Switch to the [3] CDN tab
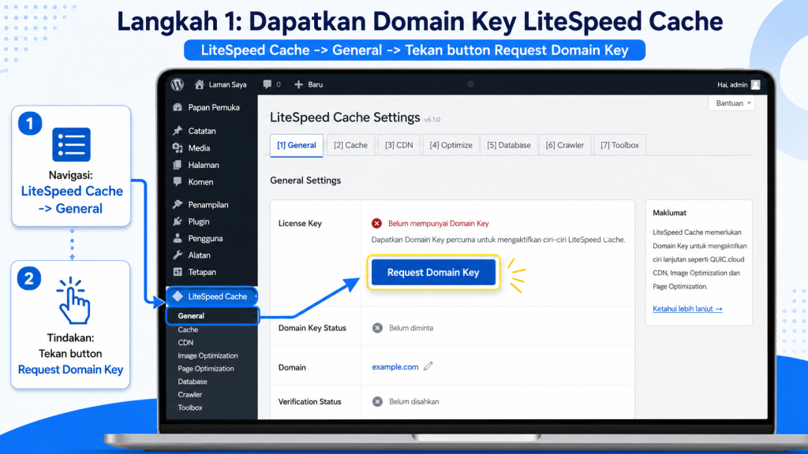This screenshot has height=454, width=808. [398, 145]
